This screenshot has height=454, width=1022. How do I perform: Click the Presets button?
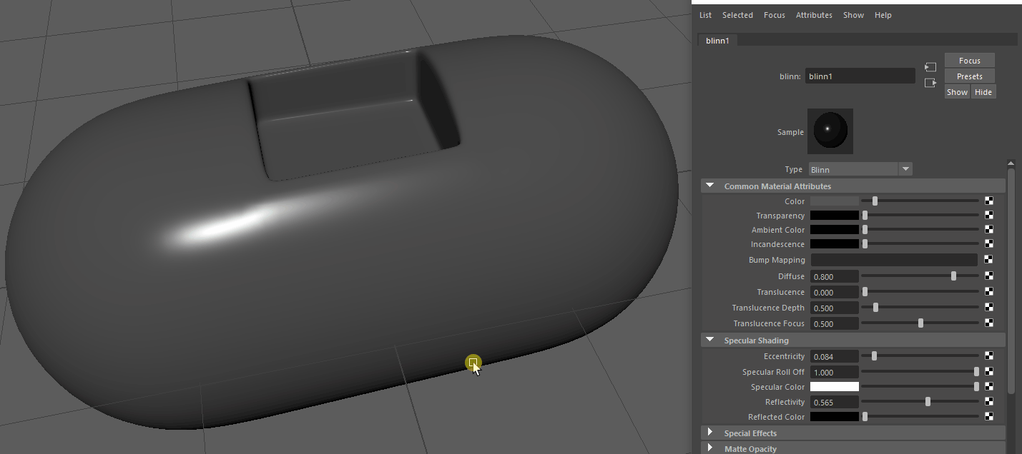[969, 76]
